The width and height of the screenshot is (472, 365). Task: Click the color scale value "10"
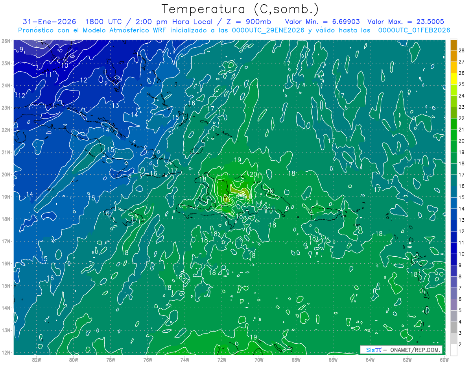[462, 254]
